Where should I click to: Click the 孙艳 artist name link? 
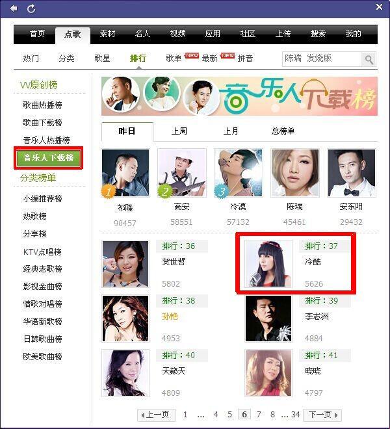pyautogui.click(x=170, y=317)
